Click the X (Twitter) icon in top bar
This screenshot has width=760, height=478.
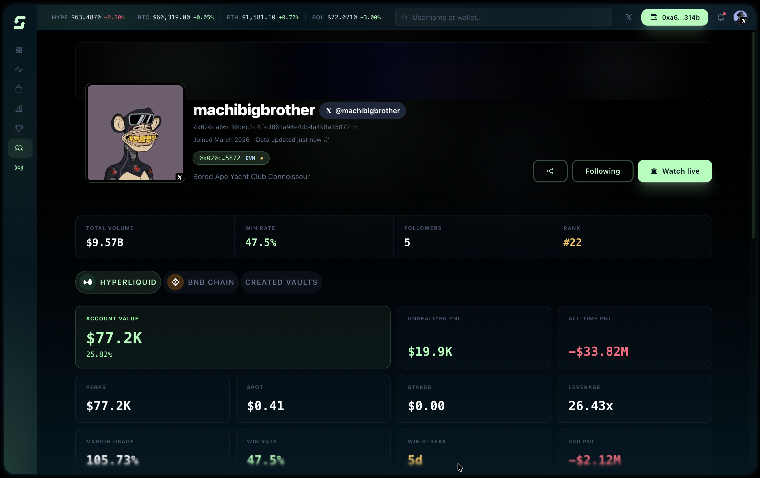point(629,17)
